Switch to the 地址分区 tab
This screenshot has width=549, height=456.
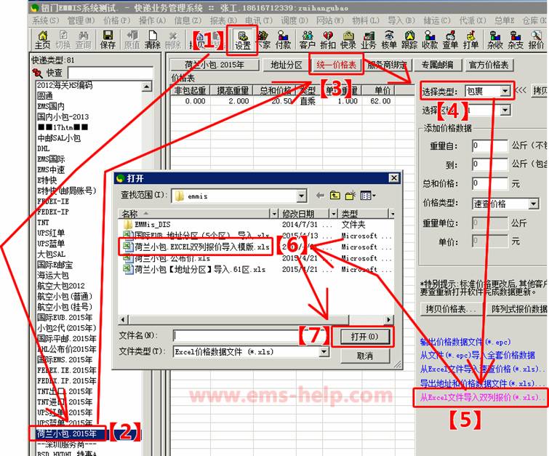tap(286, 65)
